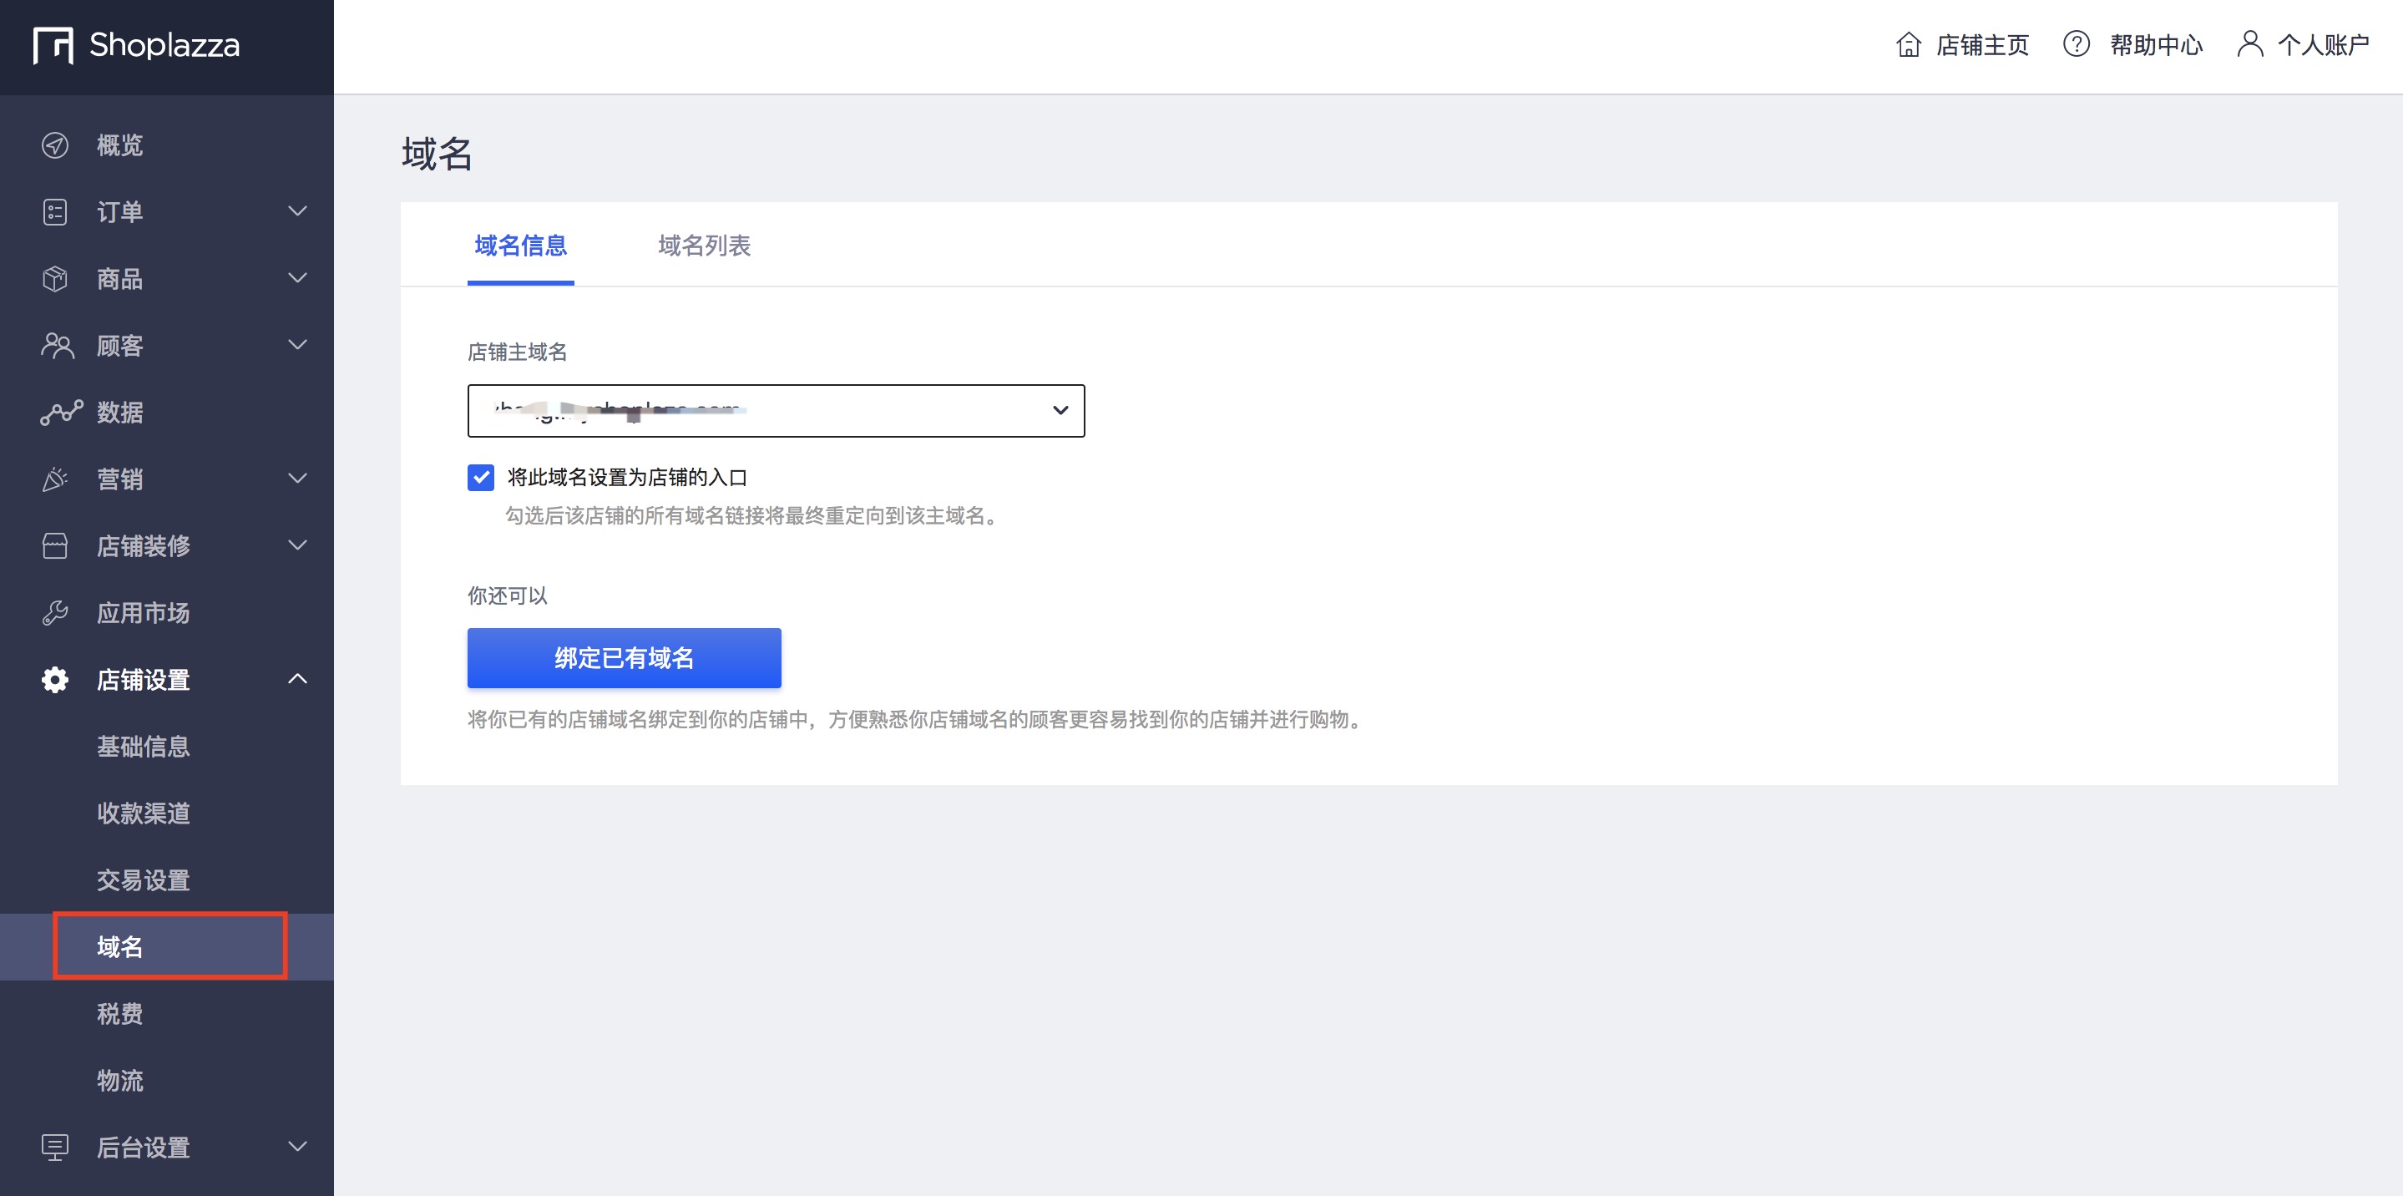The width and height of the screenshot is (2403, 1196).
Task: Click the 商品 menu label
Action: point(120,279)
